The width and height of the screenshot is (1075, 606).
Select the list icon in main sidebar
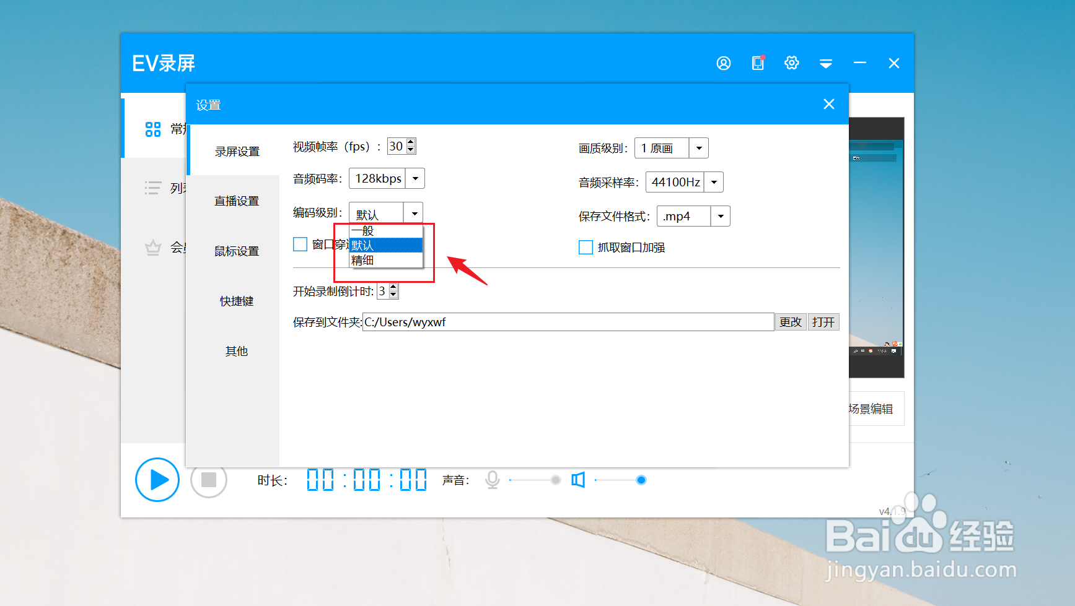153,188
